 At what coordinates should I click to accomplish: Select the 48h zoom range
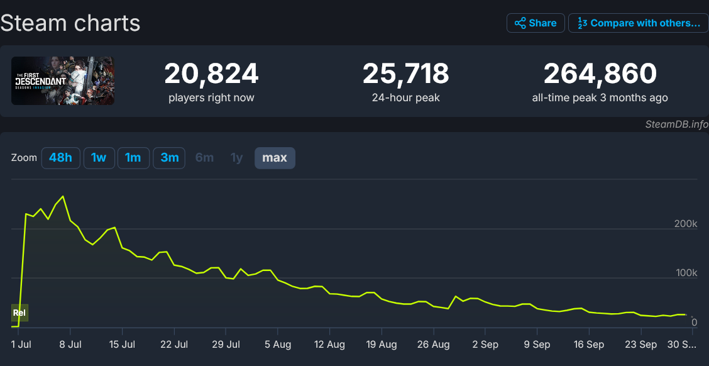click(60, 158)
